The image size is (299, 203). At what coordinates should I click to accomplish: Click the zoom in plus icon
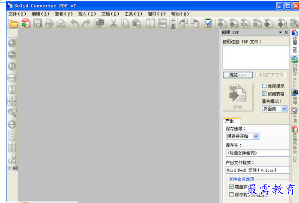coord(12,43)
